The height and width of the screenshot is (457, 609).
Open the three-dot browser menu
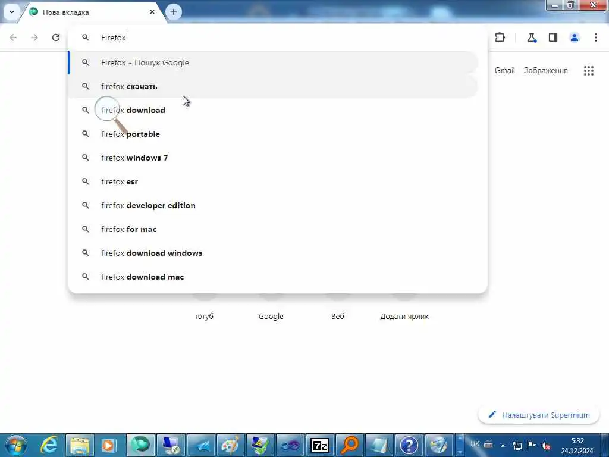[596, 37]
